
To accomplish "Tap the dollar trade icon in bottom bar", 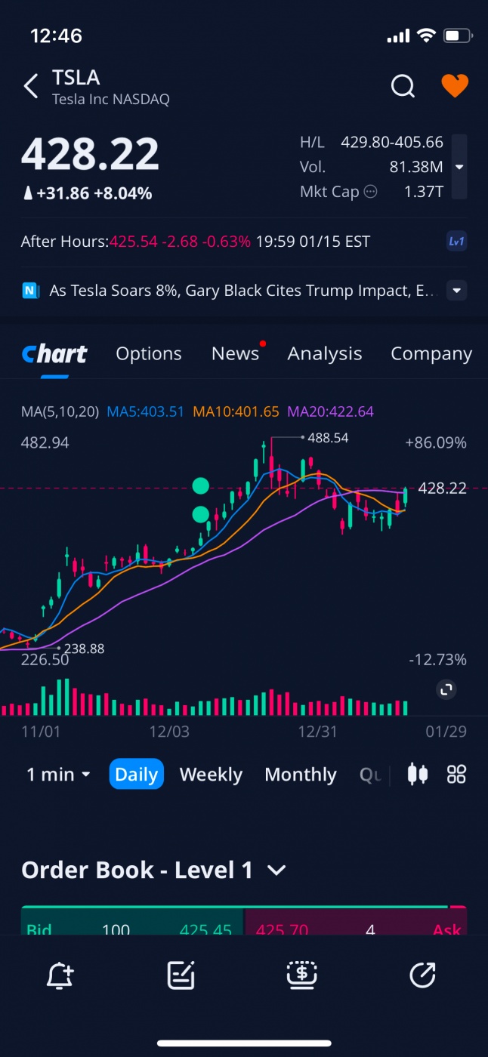I will click(x=301, y=975).
